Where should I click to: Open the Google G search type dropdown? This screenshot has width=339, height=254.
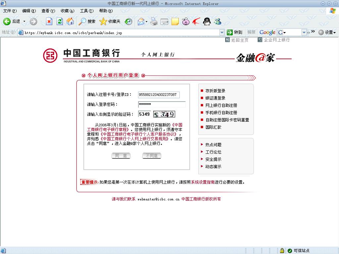click(282, 33)
